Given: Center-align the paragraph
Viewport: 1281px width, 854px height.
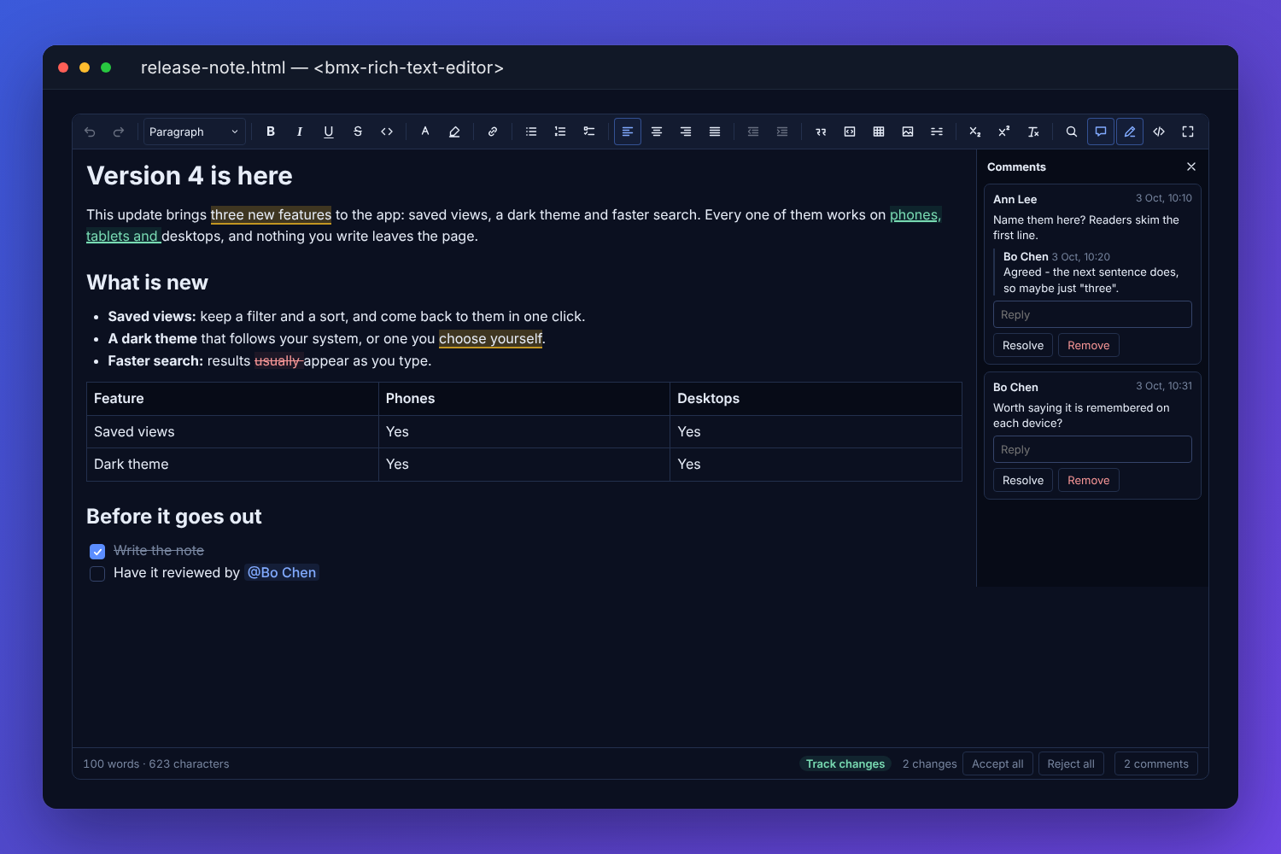Looking at the screenshot, I should pyautogui.click(x=657, y=132).
